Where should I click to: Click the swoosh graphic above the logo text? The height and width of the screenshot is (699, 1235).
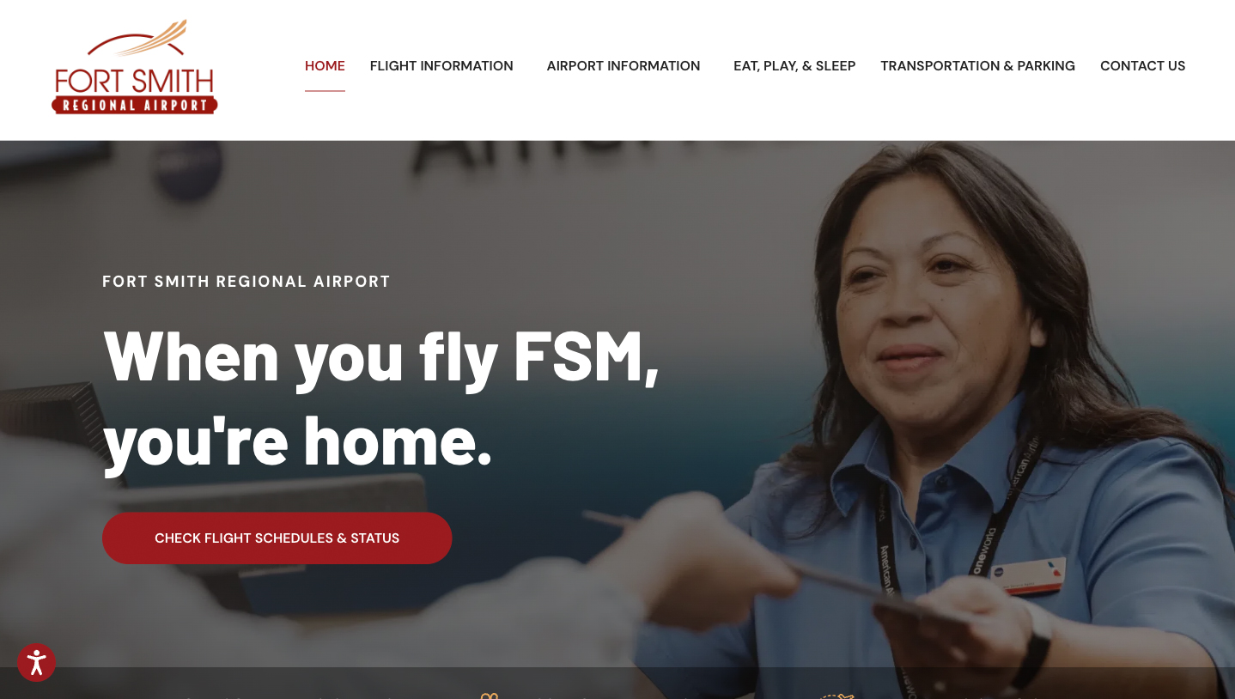click(x=137, y=39)
